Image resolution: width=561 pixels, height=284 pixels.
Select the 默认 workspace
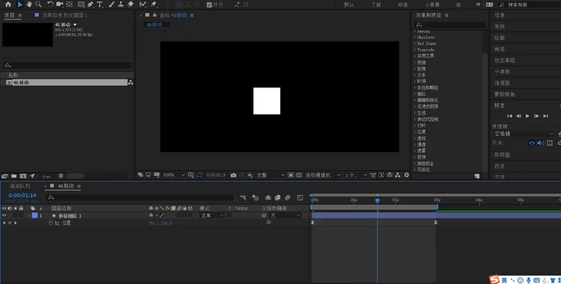(x=349, y=5)
